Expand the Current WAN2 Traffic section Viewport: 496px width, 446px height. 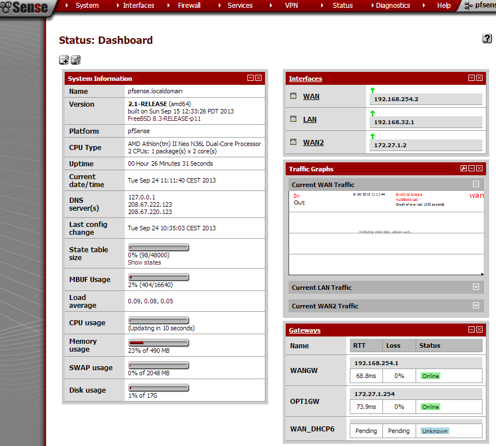[x=476, y=306]
